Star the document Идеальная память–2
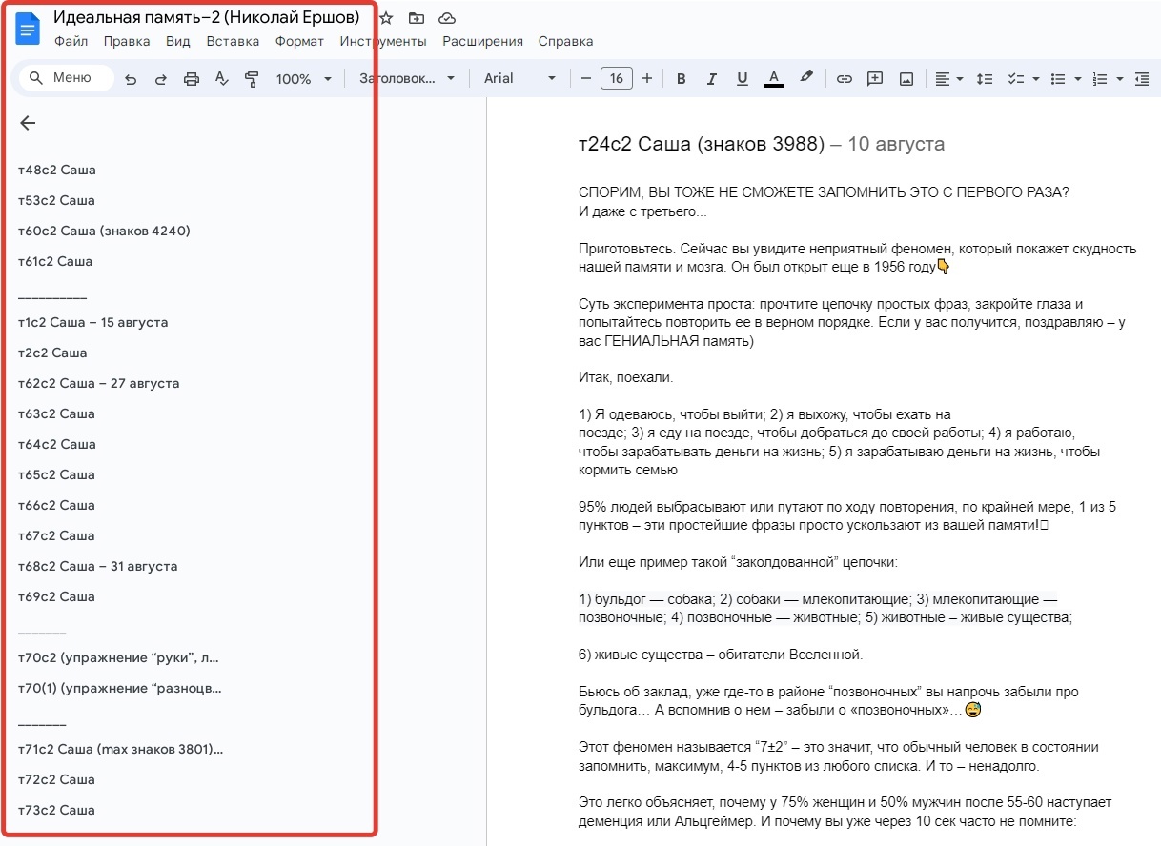 pyautogui.click(x=385, y=18)
